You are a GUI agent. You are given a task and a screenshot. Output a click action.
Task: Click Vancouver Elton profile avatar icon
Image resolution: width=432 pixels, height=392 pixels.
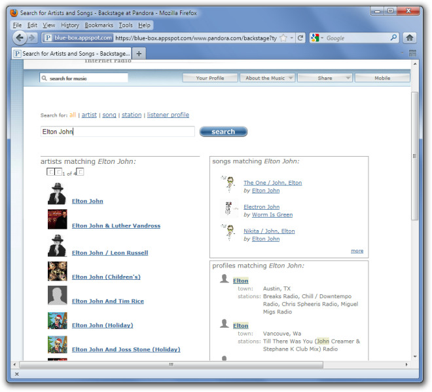pyautogui.click(x=225, y=323)
